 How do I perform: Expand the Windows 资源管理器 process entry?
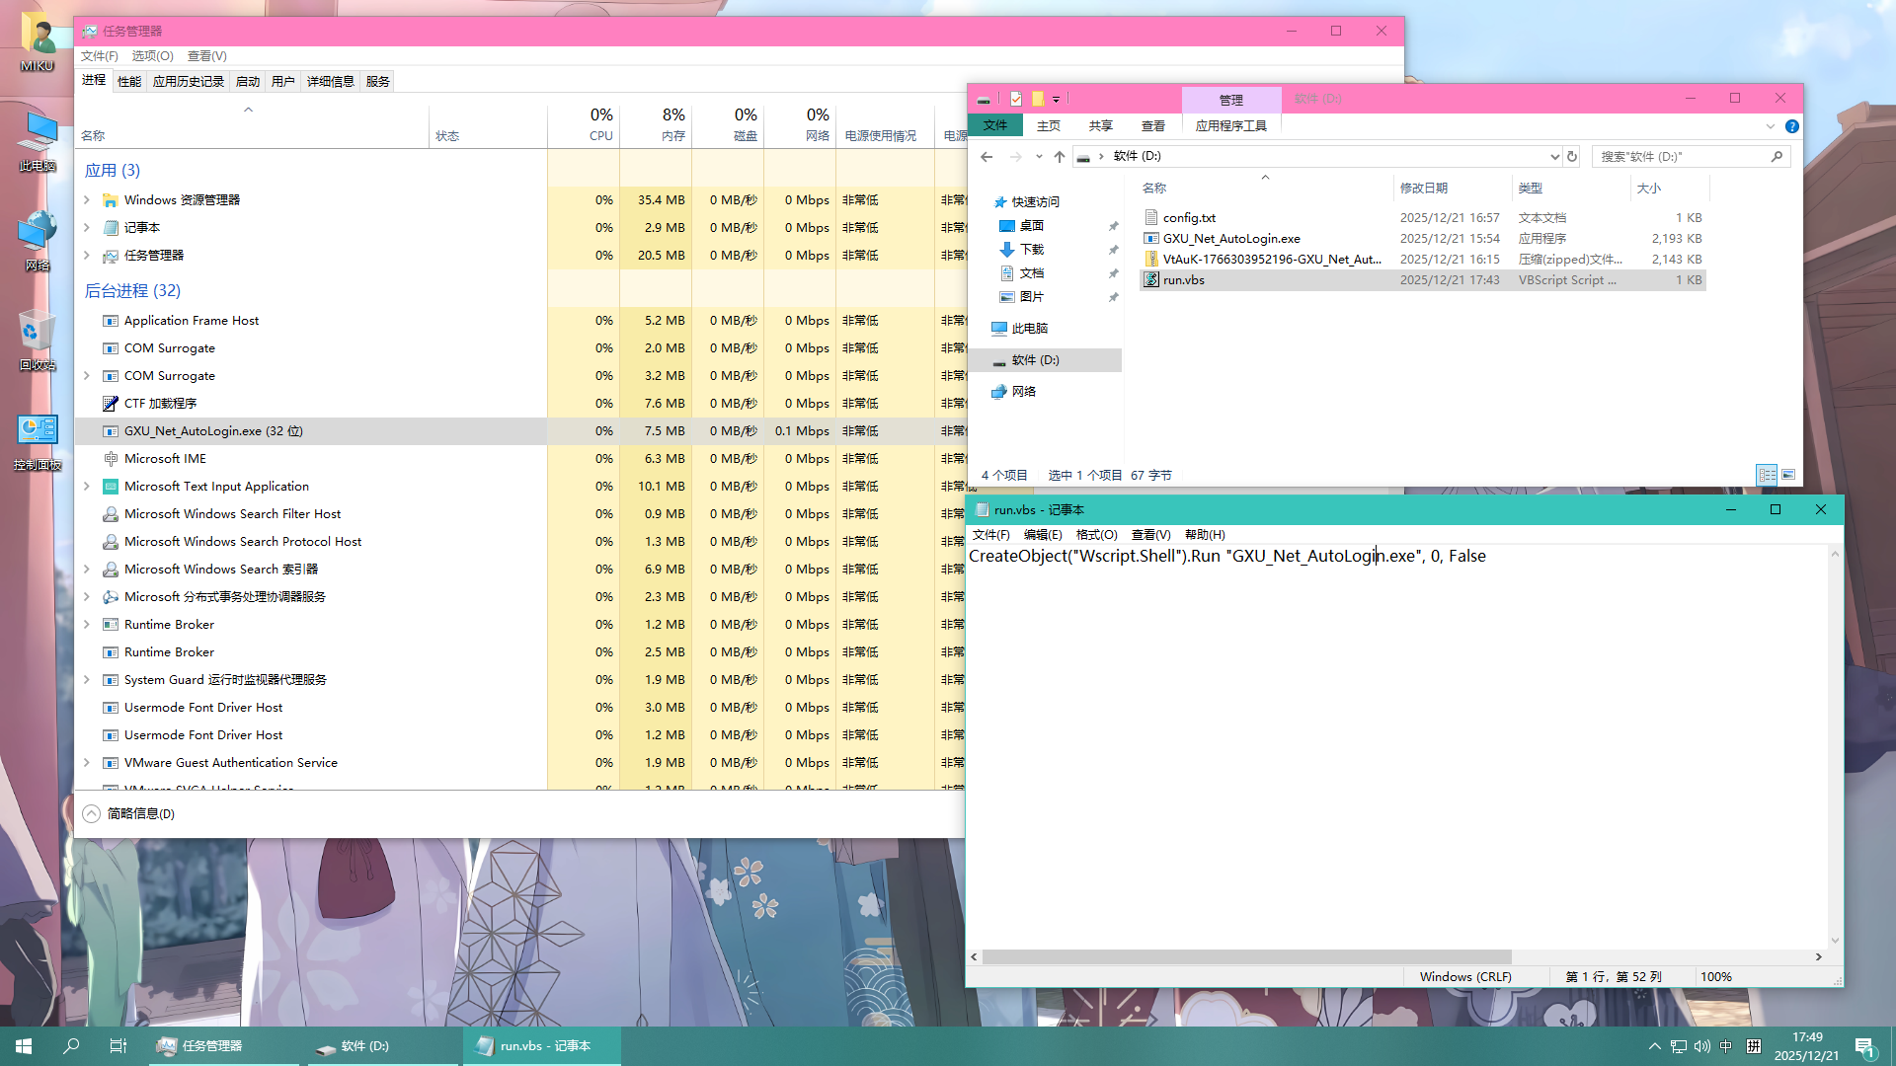coord(86,199)
